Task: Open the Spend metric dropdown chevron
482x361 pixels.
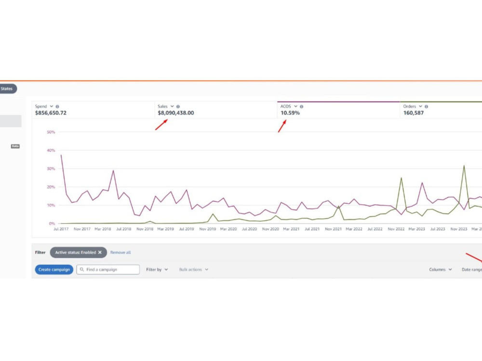Action: 52,106
